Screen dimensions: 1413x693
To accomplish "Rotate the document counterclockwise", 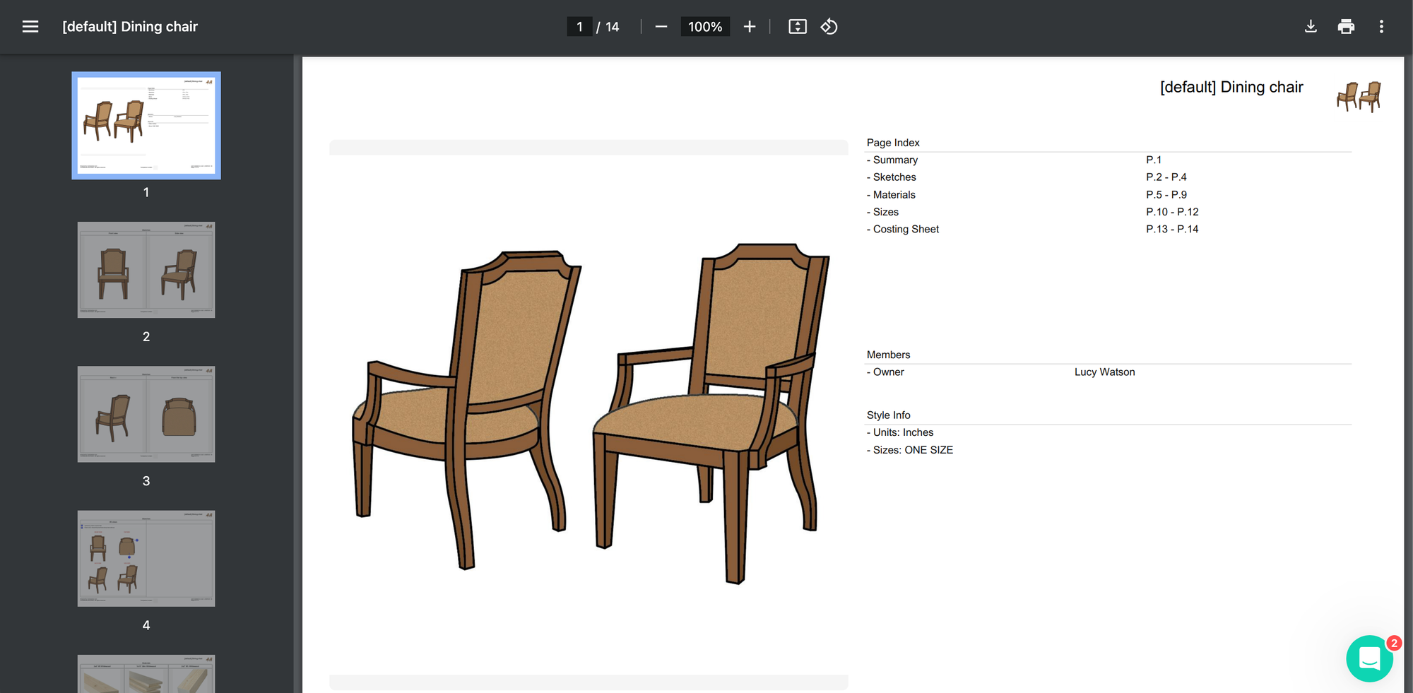I will 829,27.
